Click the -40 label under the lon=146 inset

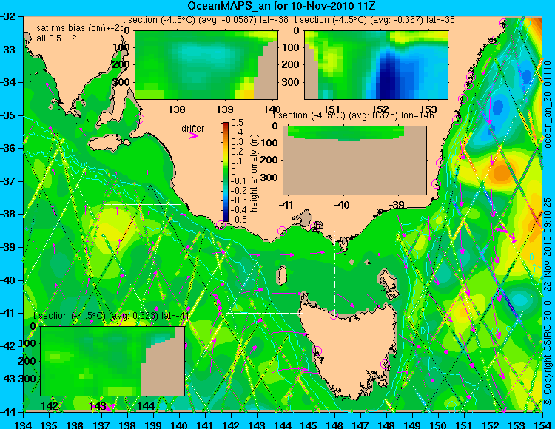pos(342,205)
